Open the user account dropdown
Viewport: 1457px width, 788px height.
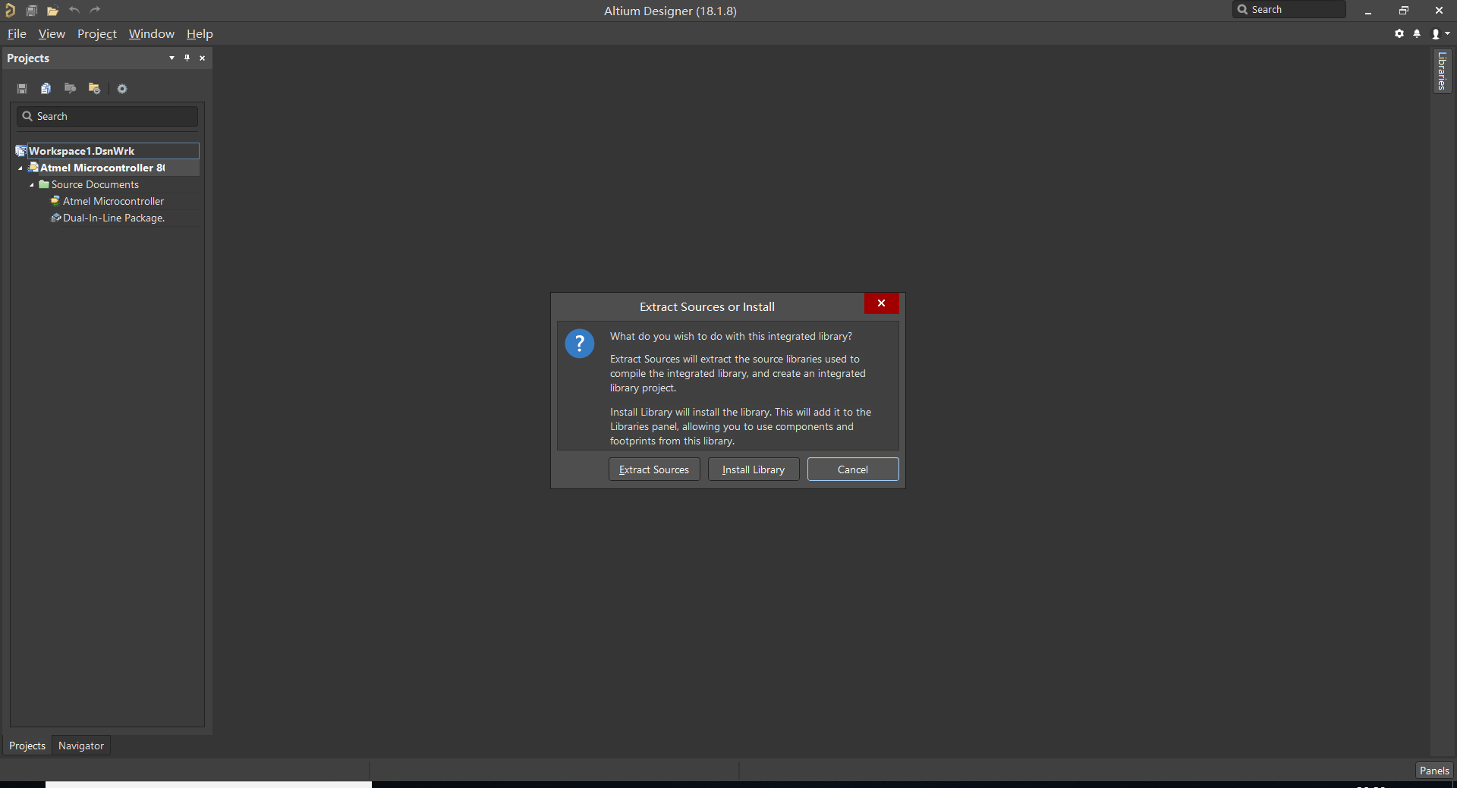coord(1440,33)
